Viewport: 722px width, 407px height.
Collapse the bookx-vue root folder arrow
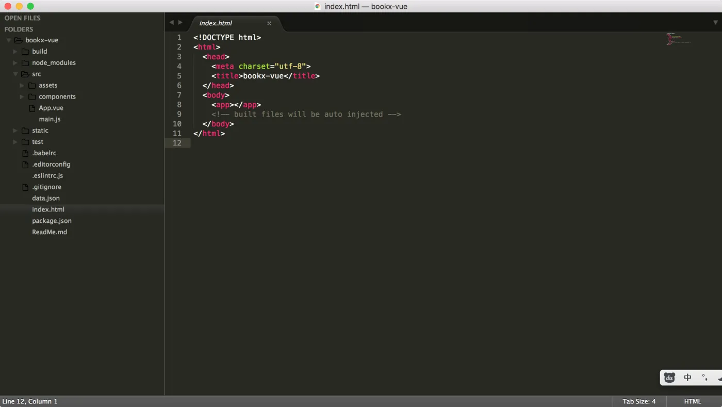pyautogui.click(x=9, y=40)
